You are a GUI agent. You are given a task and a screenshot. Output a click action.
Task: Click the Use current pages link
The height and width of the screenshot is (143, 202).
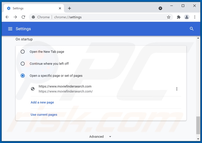click(44, 115)
